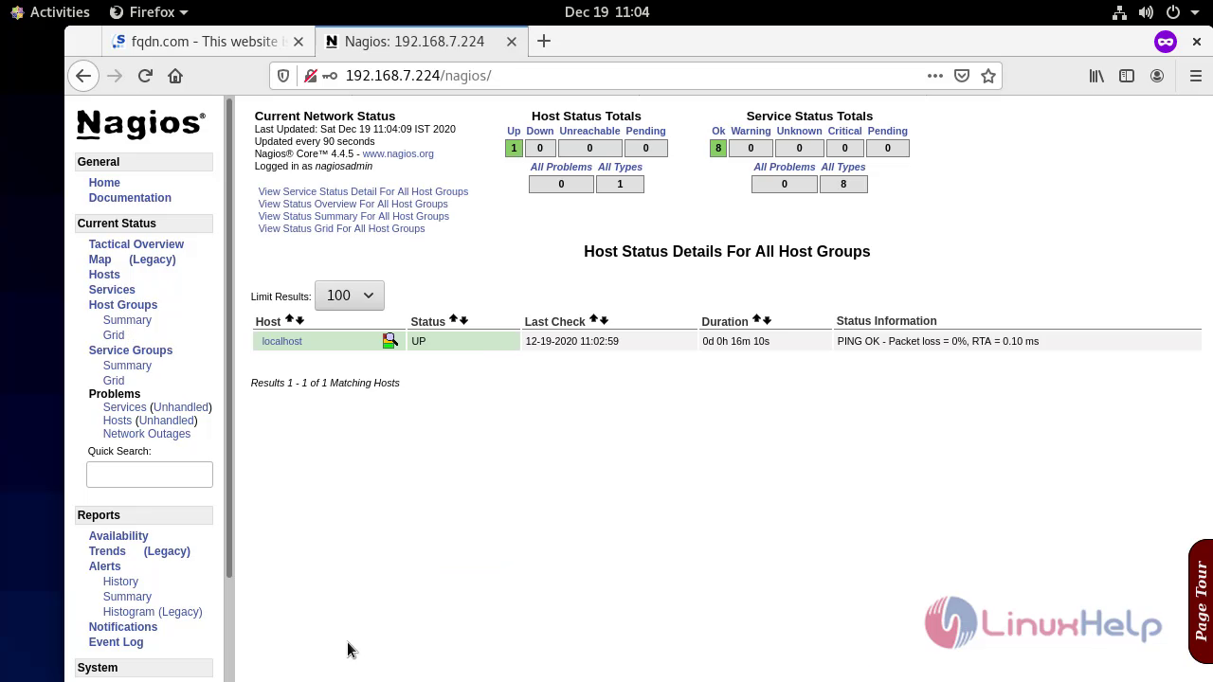The width and height of the screenshot is (1213, 682).
Task: Open Firefox hamburger menu
Action: [x=1196, y=76]
